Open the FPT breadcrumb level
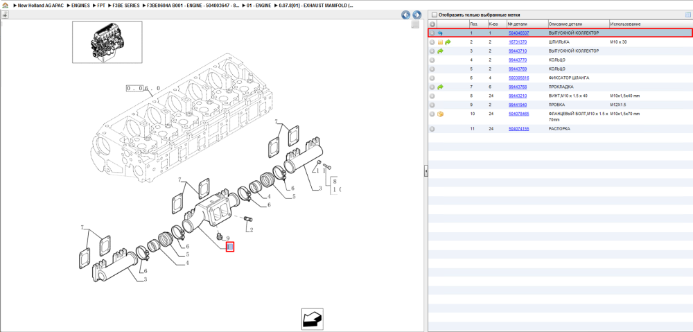693x332 pixels. pos(101,6)
